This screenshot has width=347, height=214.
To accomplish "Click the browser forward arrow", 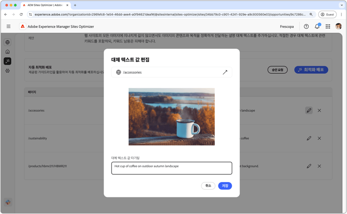I will click(x=13, y=14).
